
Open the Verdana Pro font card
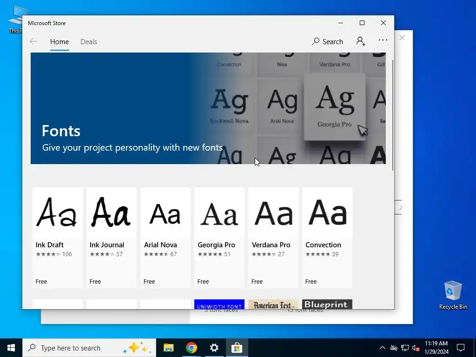(x=273, y=238)
